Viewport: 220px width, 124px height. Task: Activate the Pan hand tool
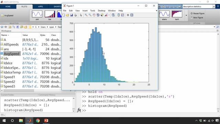click(94, 15)
